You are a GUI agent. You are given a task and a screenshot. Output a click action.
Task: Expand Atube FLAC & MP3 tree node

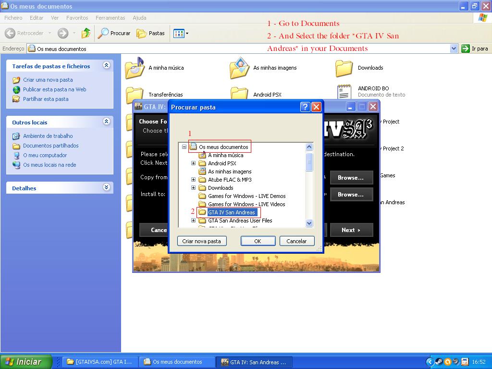[x=193, y=180]
